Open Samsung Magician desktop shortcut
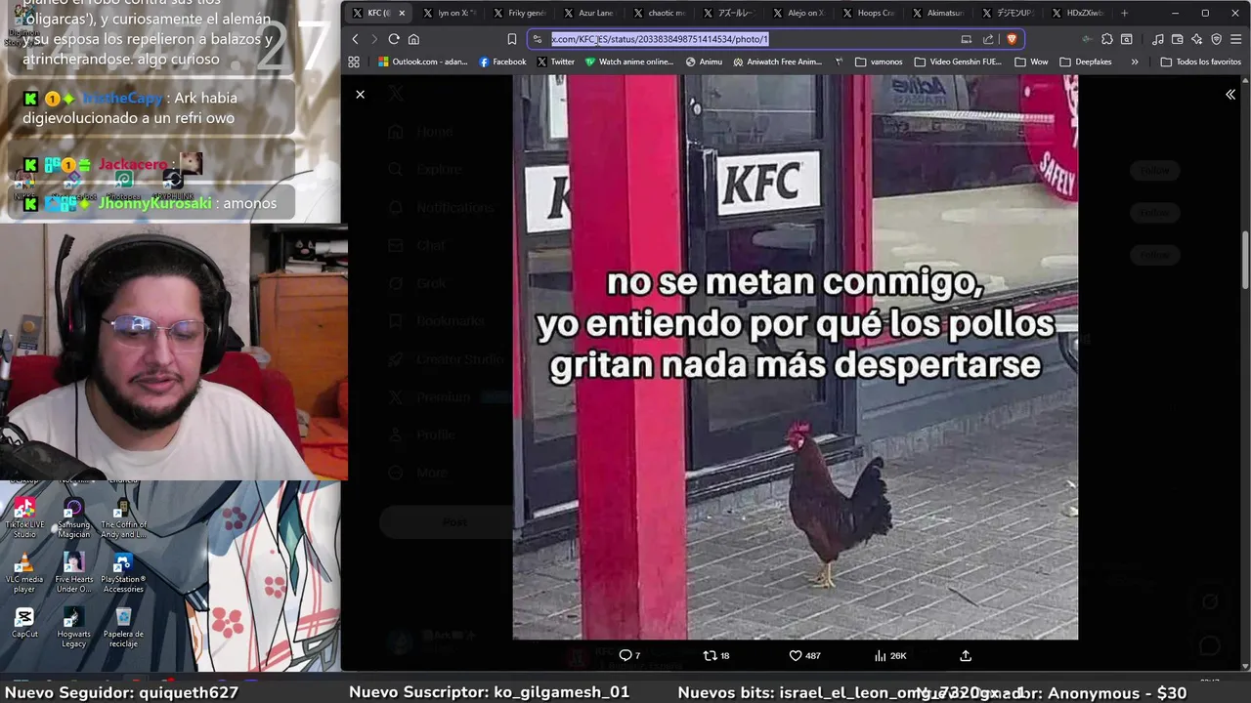 (x=73, y=517)
